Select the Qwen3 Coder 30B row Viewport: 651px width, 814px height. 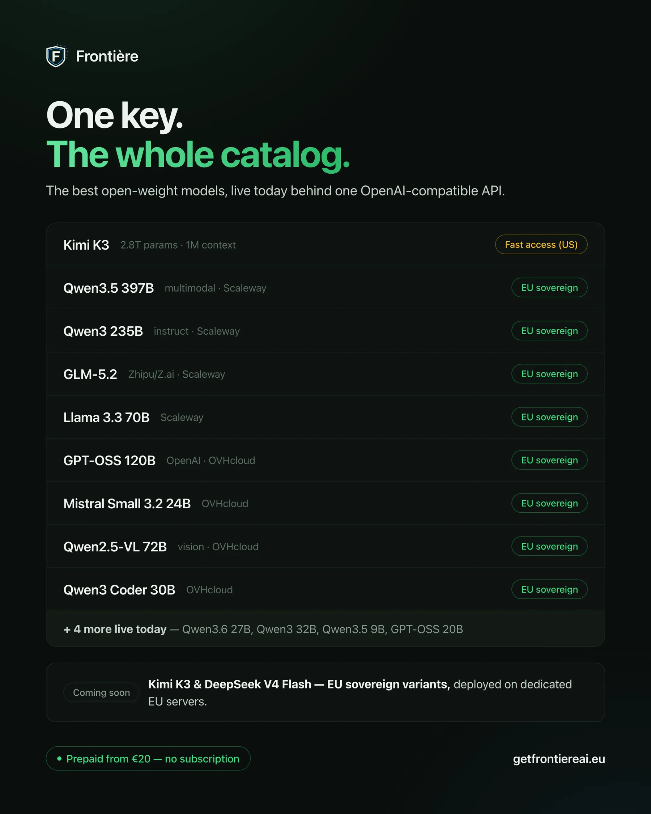[x=325, y=589]
